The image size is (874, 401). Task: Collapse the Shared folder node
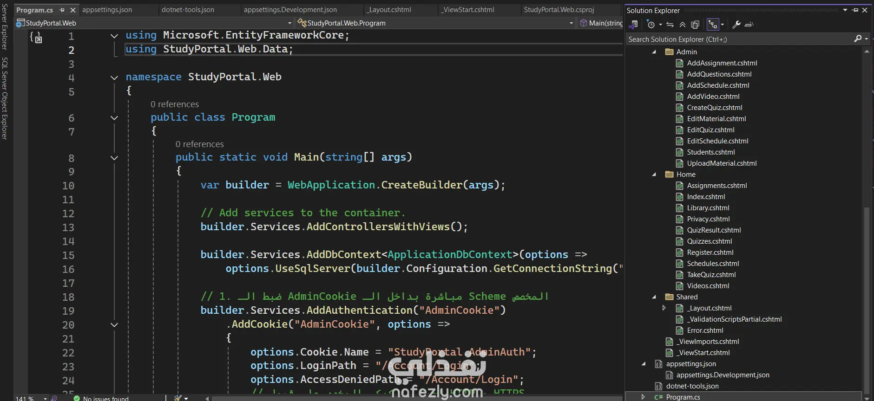click(654, 297)
